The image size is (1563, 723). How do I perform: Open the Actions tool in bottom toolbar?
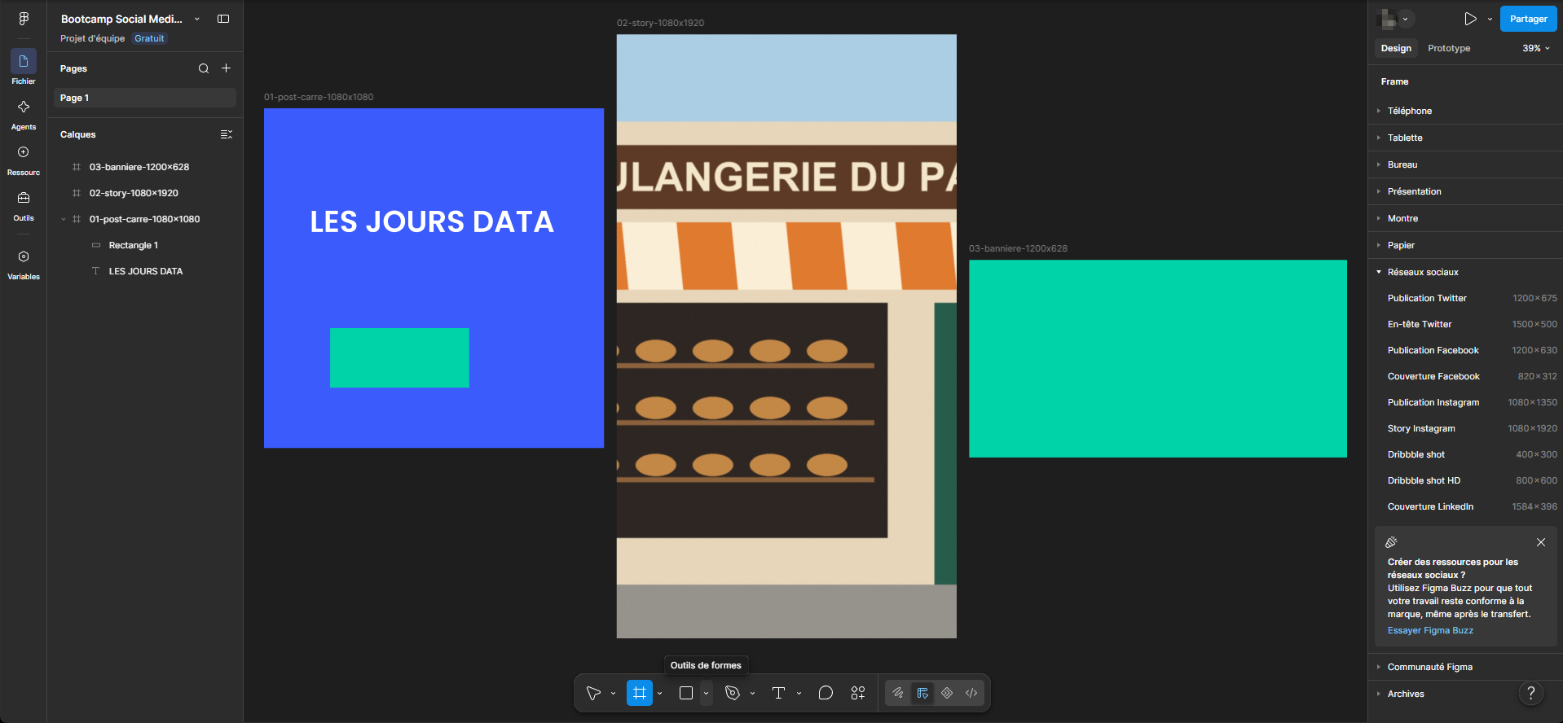858,693
